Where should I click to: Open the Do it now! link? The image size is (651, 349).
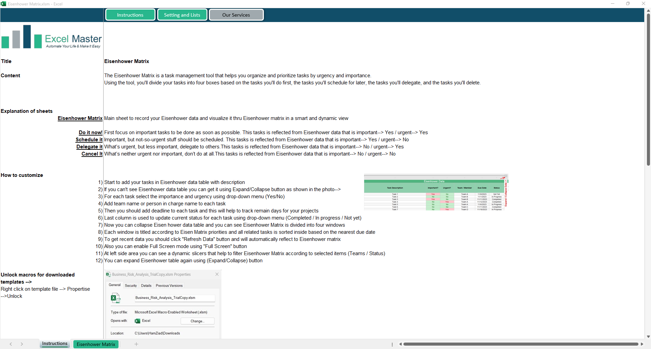[90, 132]
